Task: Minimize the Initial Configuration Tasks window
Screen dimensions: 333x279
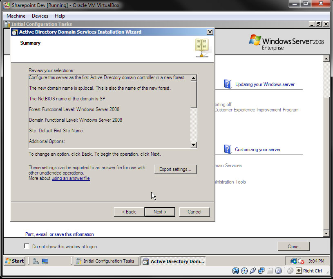Action: tap(312, 24)
